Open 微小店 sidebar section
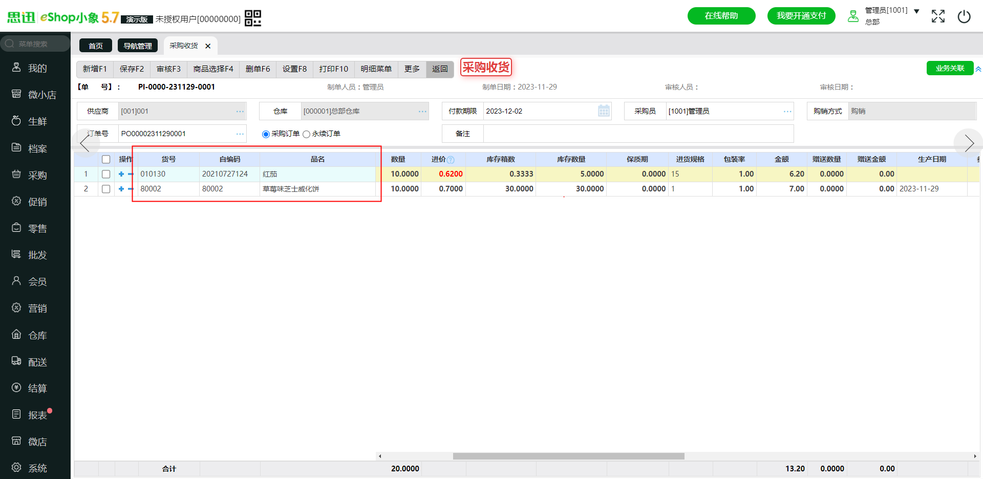The height and width of the screenshot is (479, 983). [x=35, y=95]
